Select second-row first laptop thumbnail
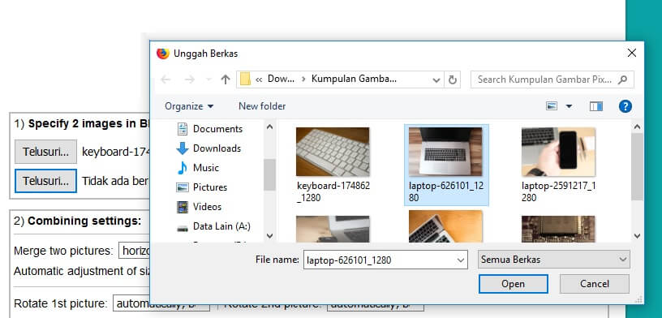The width and height of the screenshot is (662, 318). coord(333,229)
